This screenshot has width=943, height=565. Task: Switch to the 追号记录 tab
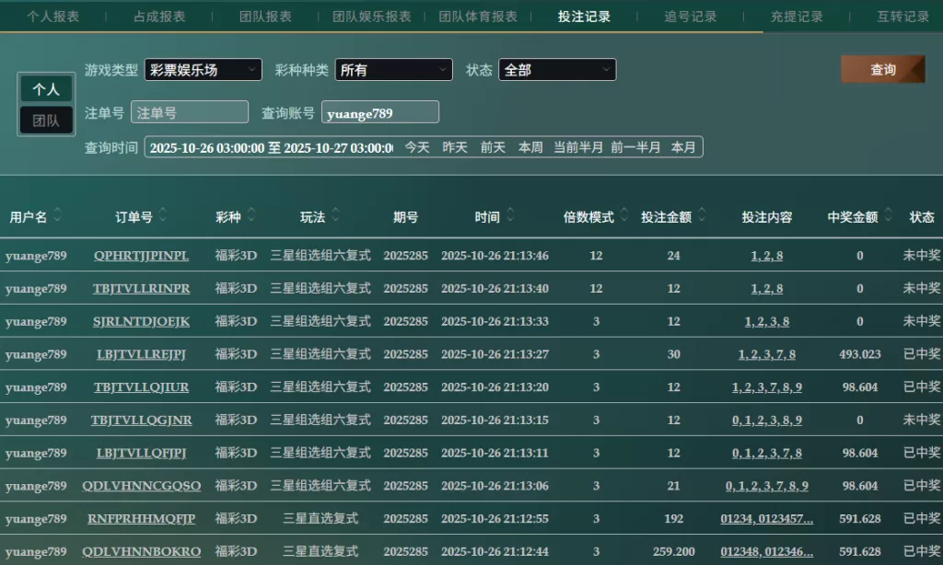(x=690, y=17)
